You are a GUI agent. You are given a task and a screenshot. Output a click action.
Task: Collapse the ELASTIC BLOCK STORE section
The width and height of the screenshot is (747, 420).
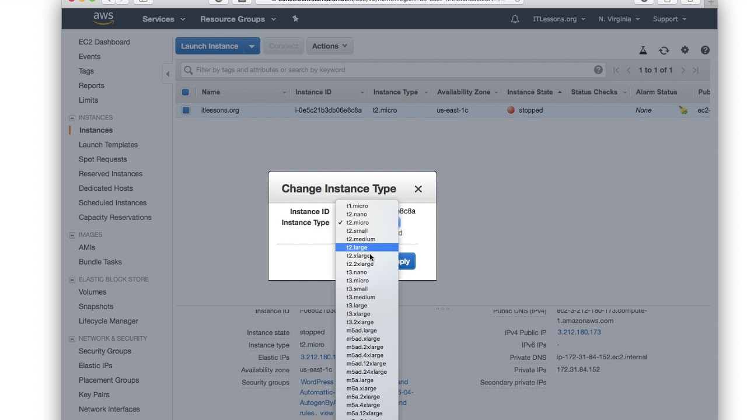point(72,279)
